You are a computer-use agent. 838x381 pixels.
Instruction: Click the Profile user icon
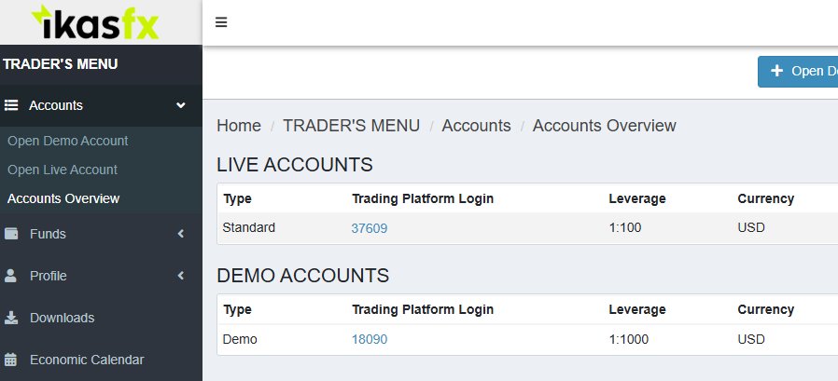11,276
